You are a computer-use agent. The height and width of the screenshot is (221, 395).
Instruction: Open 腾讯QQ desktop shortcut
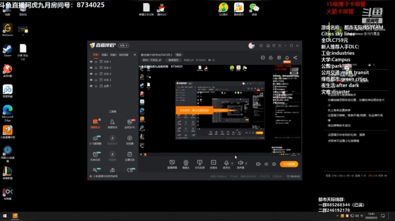click(x=161, y=10)
